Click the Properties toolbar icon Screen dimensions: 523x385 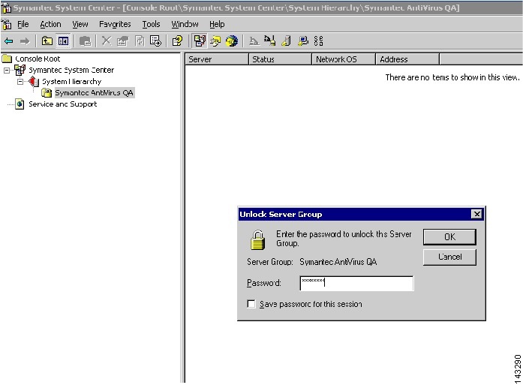click(x=123, y=41)
